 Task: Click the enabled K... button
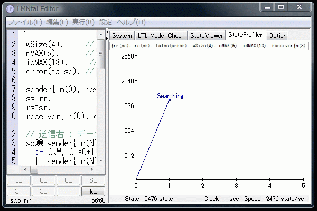[94, 191]
